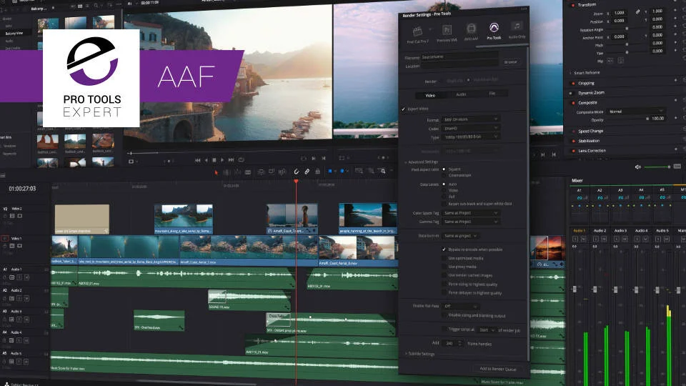Click the red timeline playhead marker
686x386 pixels.
point(296,181)
